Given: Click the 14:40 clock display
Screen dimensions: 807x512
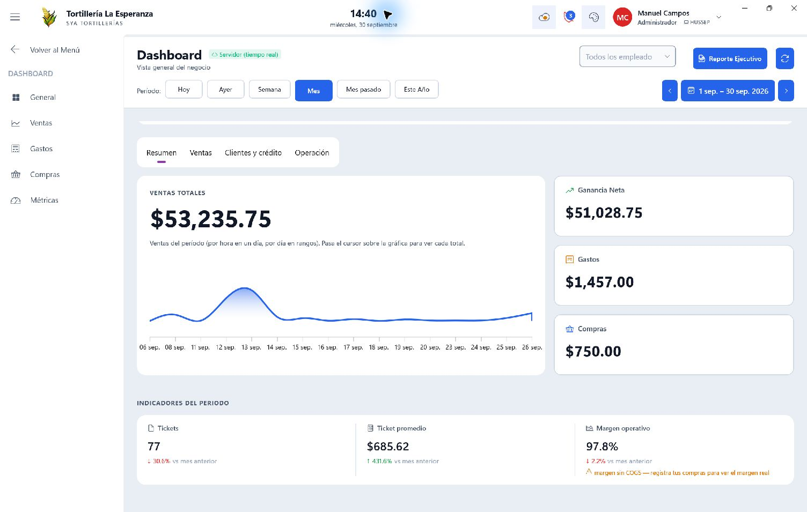Looking at the screenshot, I should pyautogui.click(x=363, y=14).
